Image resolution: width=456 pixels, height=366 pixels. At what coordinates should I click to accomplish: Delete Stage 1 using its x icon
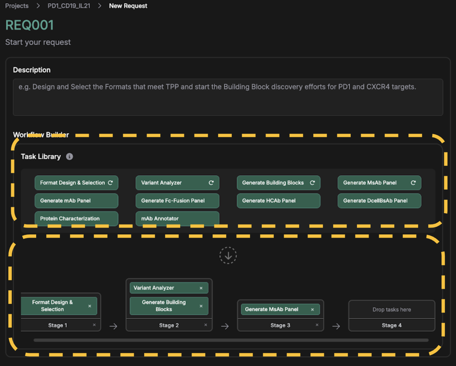pyautogui.click(x=94, y=325)
